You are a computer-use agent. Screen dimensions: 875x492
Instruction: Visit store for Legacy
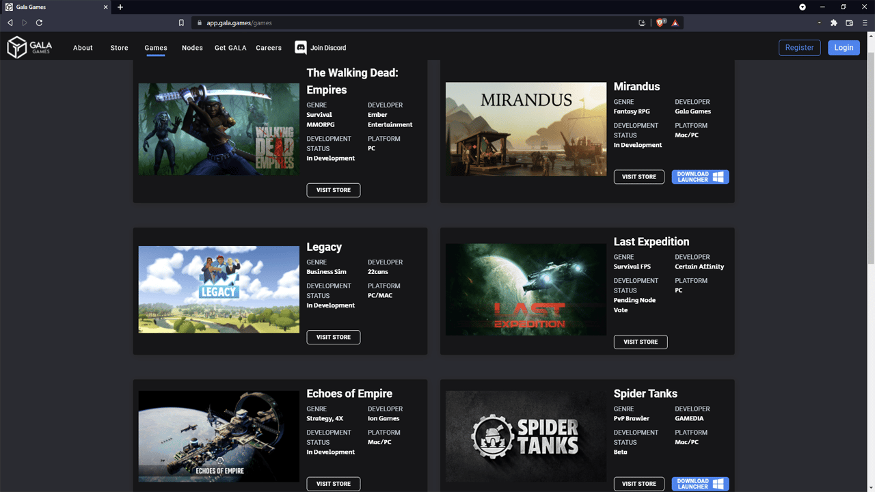coord(334,337)
